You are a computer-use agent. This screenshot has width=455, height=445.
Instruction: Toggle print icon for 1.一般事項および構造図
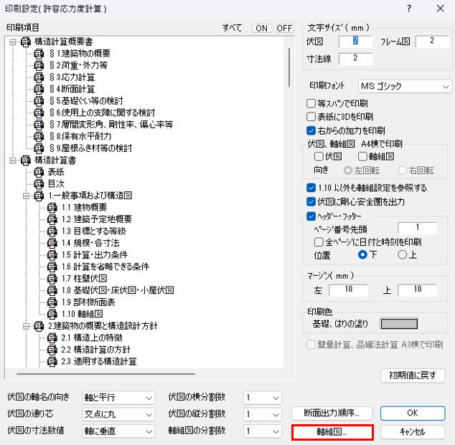point(39,196)
